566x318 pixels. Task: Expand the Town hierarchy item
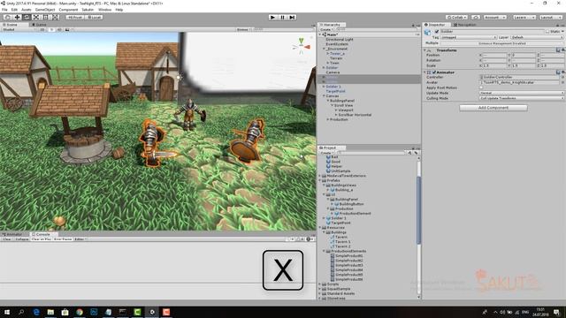pyautogui.click(x=328, y=63)
